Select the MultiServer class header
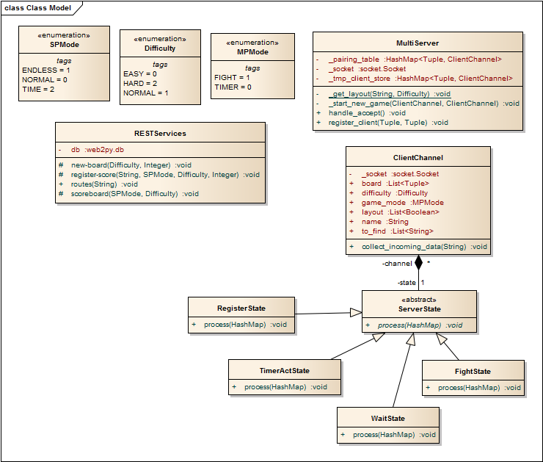The height and width of the screenshot is (462, 543). pos(418,43)
